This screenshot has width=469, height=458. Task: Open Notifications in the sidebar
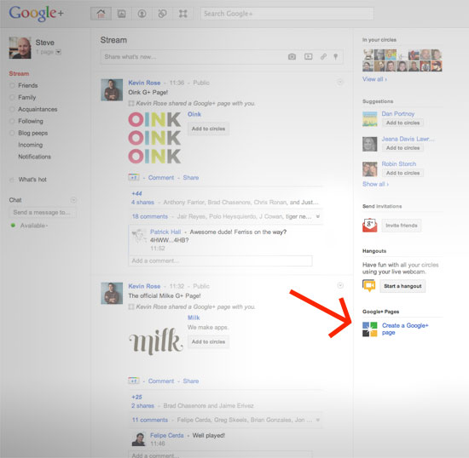point(34,157)
